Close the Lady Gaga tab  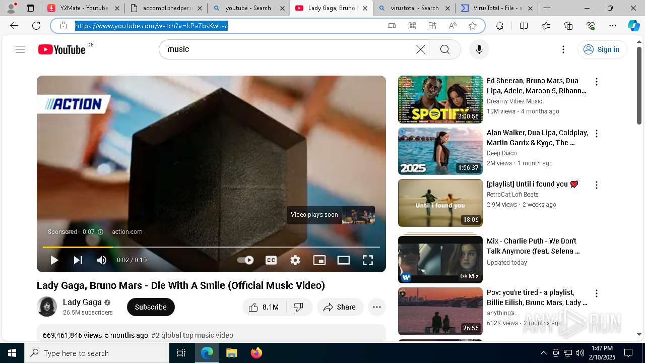coord(365,8)
